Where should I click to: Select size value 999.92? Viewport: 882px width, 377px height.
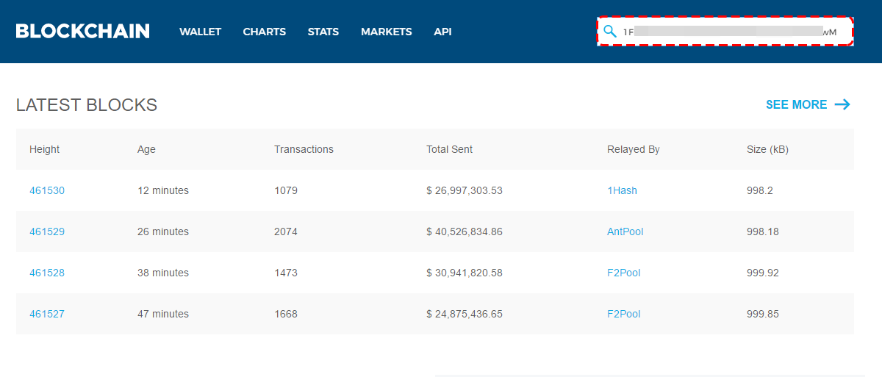tap(763, 273)
